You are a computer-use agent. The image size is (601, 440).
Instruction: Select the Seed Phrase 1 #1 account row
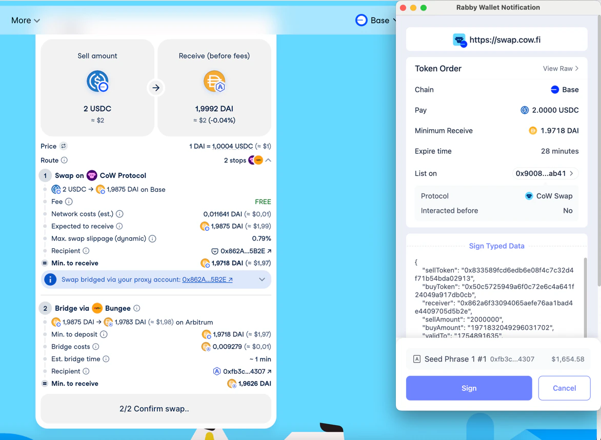[x=498, y=359]
